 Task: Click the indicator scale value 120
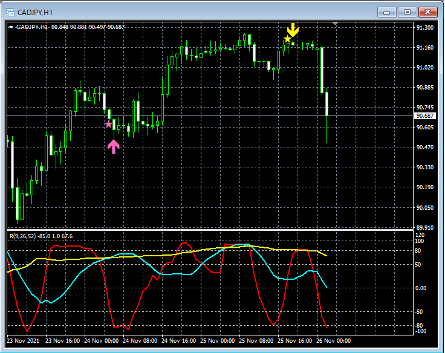(420, 235)
